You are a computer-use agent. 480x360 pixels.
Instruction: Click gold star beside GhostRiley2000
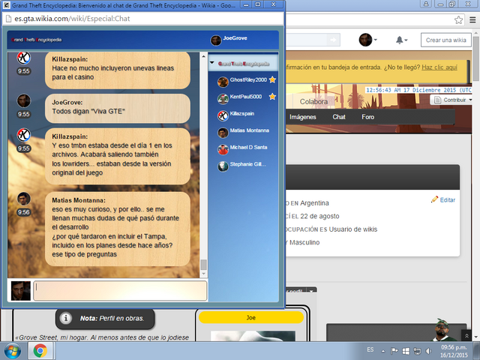[x=272, y=80]
